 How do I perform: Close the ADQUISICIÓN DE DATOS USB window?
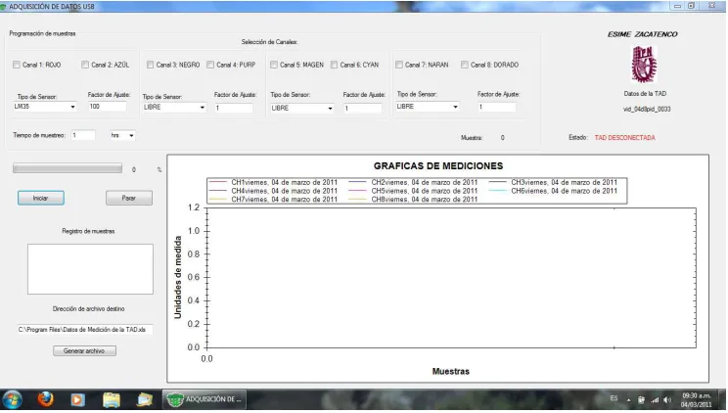(x=711, y=6)
